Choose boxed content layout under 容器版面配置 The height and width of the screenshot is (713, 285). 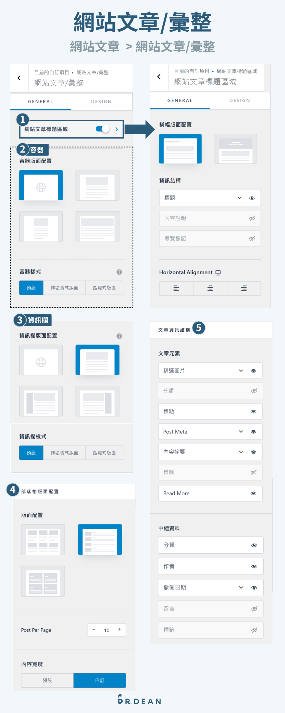(97, 185)
